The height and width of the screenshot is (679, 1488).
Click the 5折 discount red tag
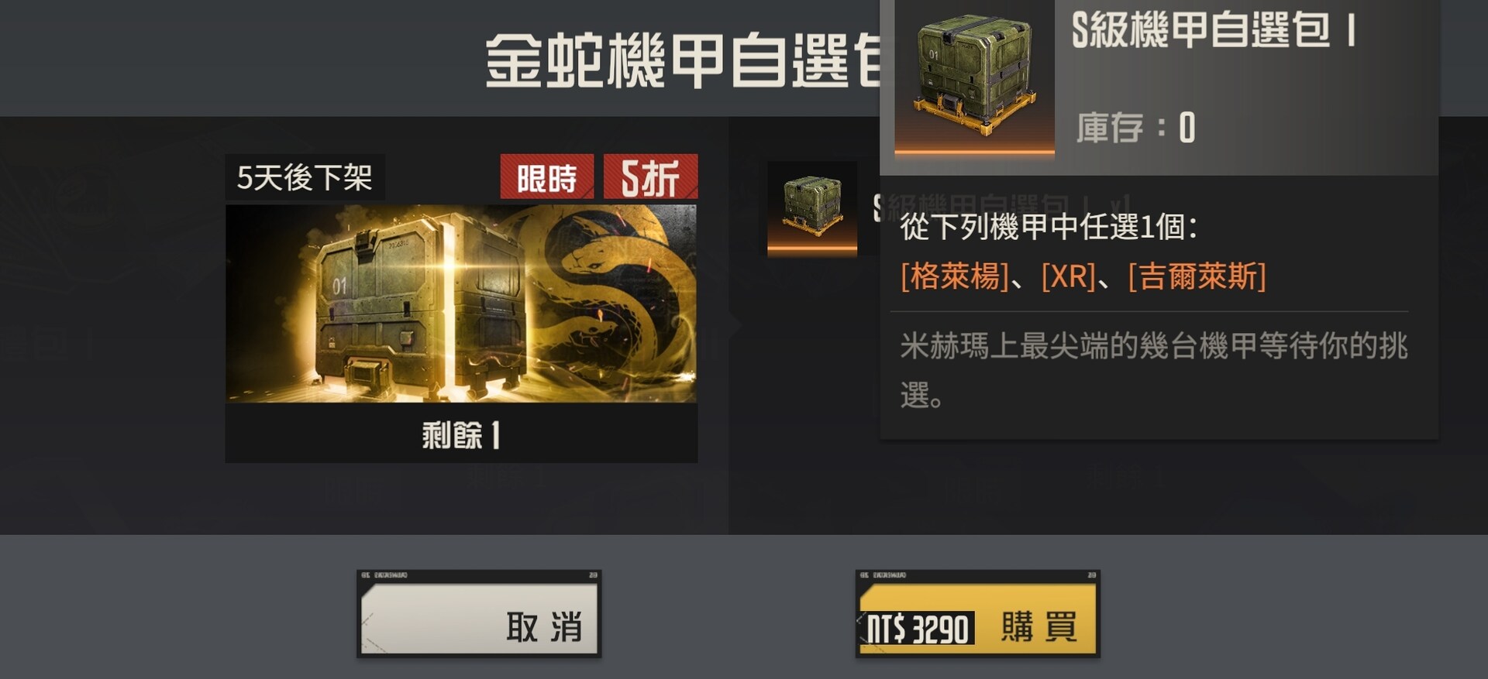(650, 177)
